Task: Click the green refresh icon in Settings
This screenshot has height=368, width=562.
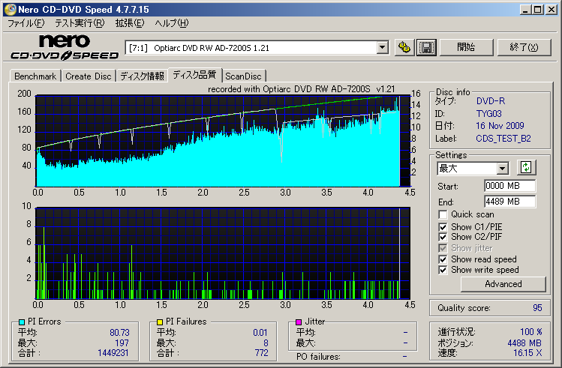Action: 526,167
